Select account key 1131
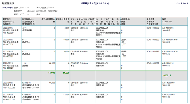 coord(24,63)
